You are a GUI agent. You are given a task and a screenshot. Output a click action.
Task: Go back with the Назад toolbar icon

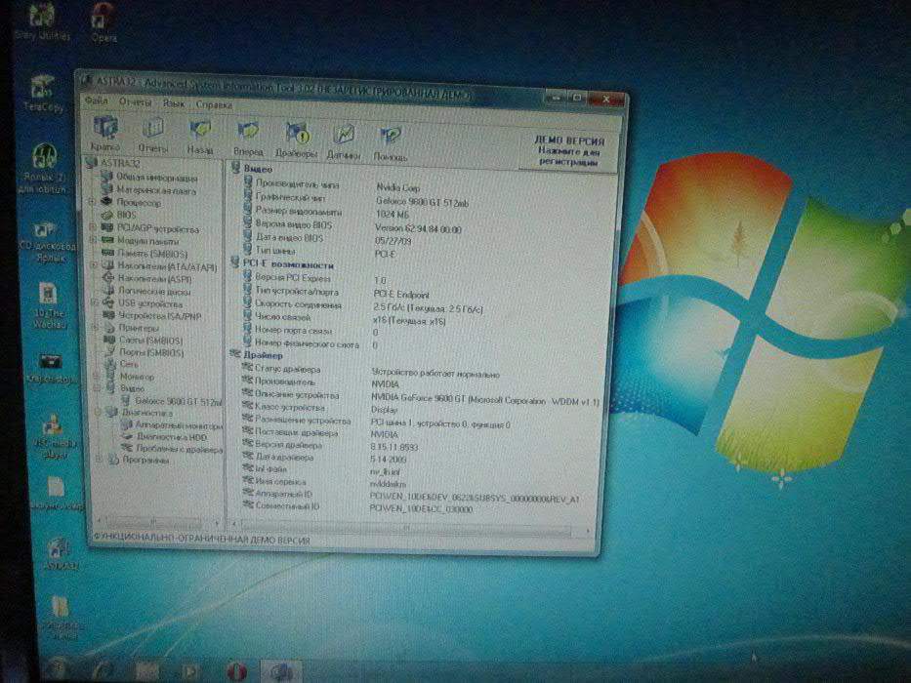pyautogui.click(x=200, y=137)
